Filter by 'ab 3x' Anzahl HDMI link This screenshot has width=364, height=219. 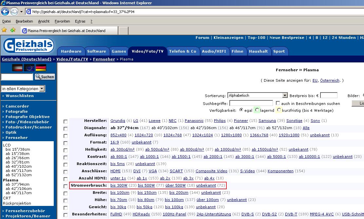tap(188, 178)
